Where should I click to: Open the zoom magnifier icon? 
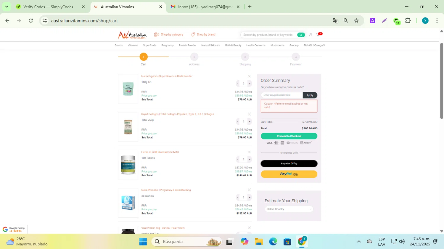tap(346, 21)
